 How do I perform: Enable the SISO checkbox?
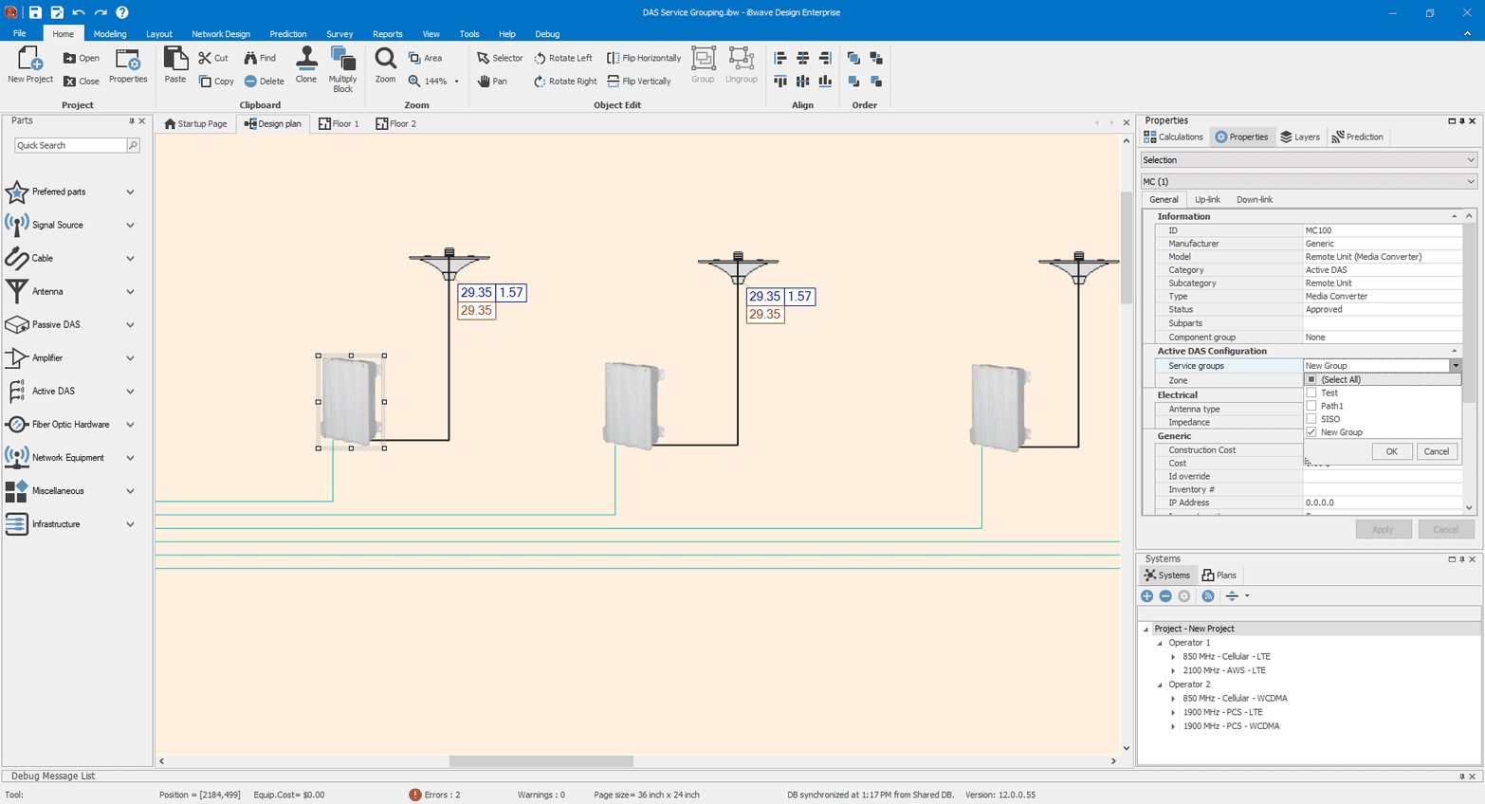tap(1311, 418)
